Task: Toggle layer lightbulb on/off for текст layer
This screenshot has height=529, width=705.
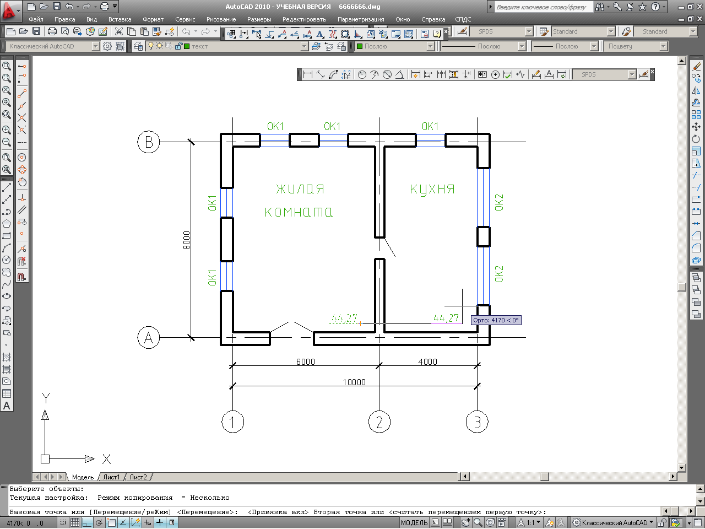Action: coord(150,46)
